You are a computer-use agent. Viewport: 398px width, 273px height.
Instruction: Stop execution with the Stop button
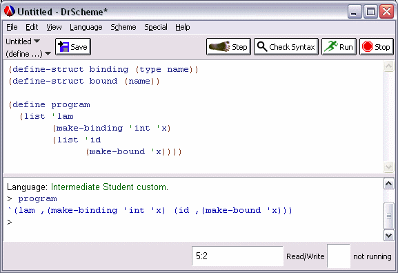point(377,47)
